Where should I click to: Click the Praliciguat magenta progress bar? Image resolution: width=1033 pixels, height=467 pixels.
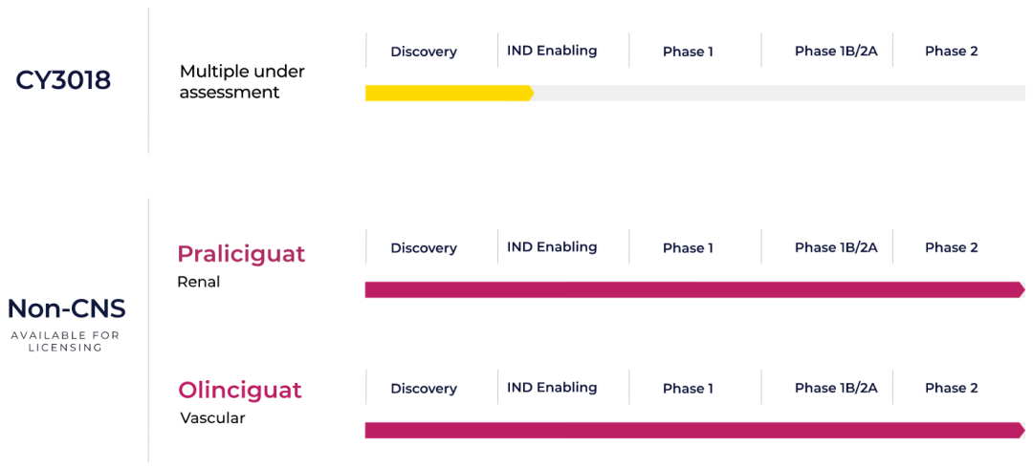pos(695,290)
